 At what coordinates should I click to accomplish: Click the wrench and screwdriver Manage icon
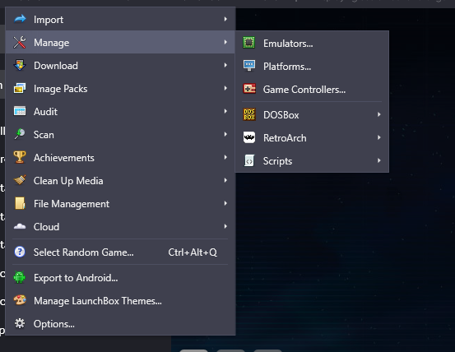click(x=20, y=42)
